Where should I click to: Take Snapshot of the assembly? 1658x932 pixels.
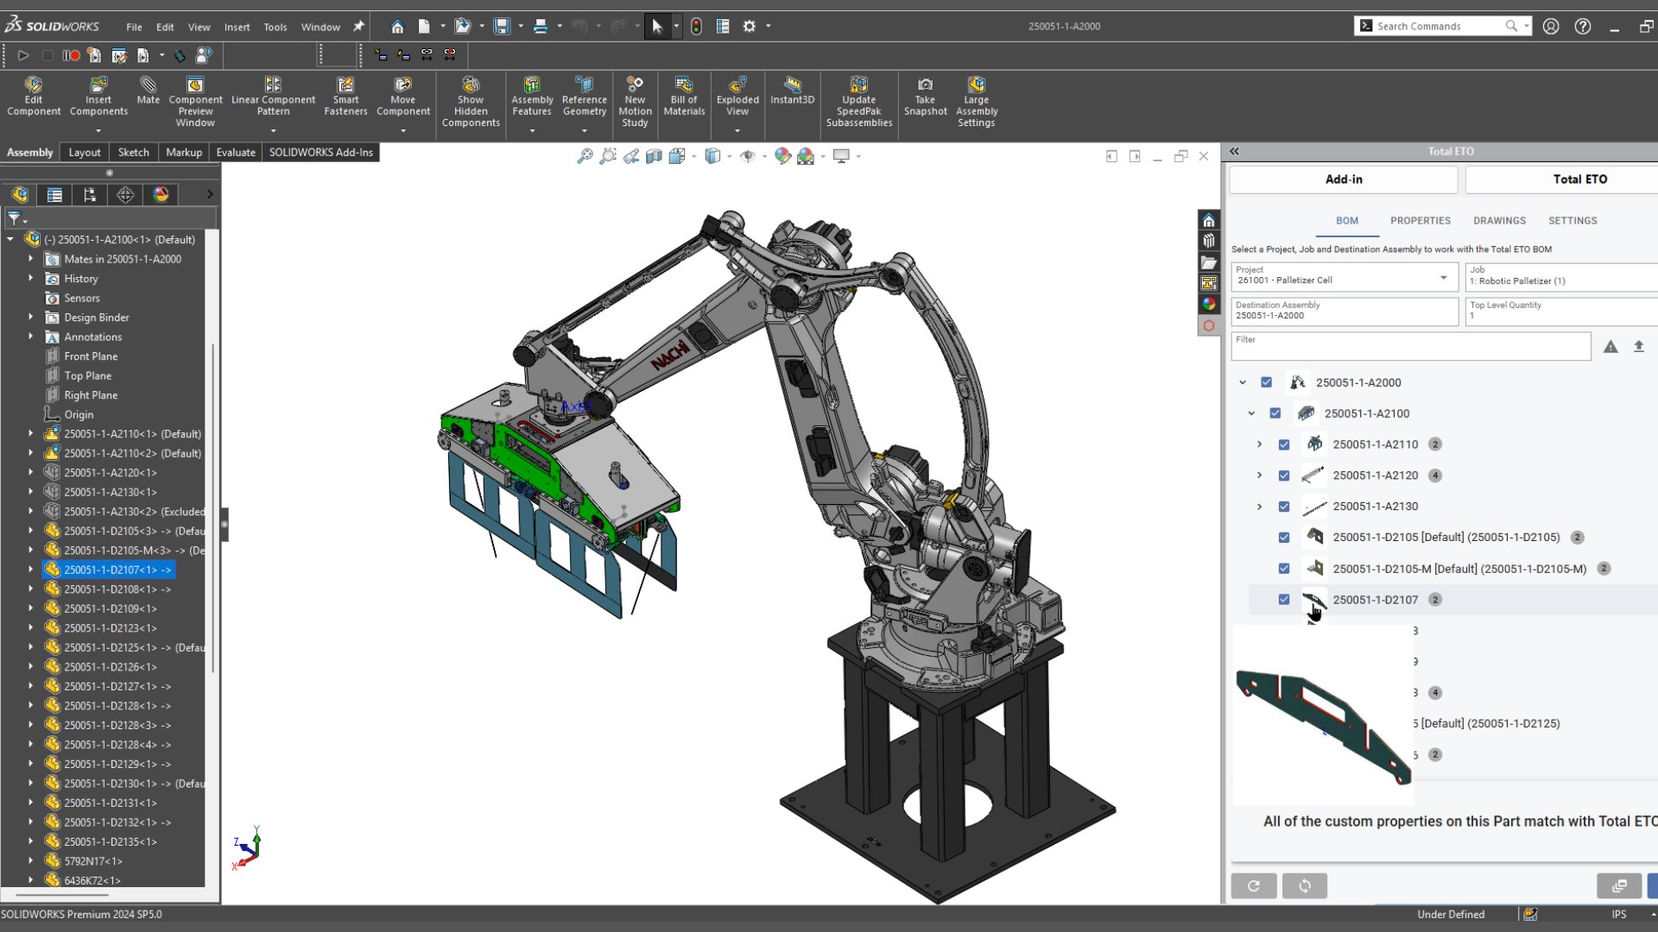[925, 96]
